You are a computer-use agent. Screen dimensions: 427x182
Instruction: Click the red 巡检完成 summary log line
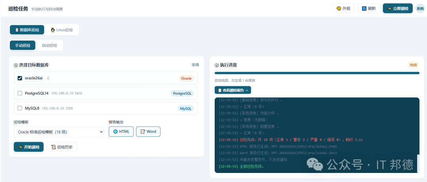[291, 140]
